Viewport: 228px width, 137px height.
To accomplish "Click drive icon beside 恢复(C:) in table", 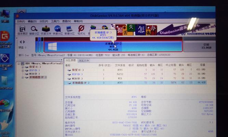I will click(69, 70).
